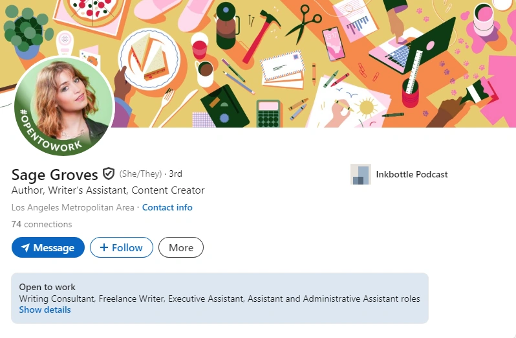The width and height of the screenshot is (516, 338).
Task: Select the Sage Groves name heading
Action: (x=55, y=174)
